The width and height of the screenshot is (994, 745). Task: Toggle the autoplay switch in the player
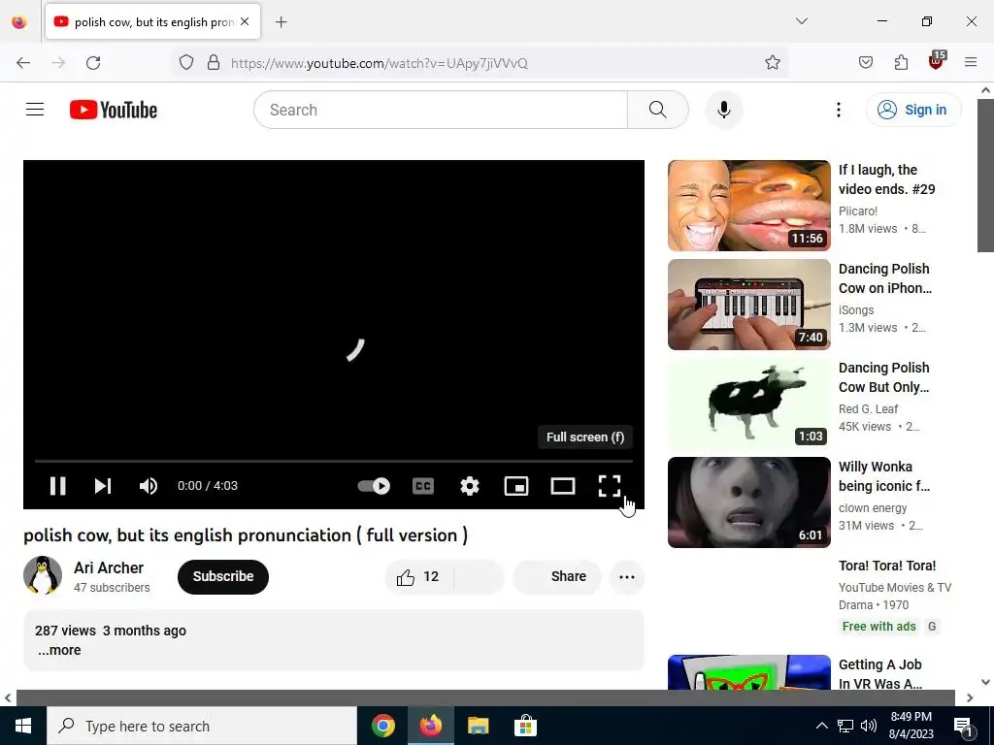click(374, 486)
